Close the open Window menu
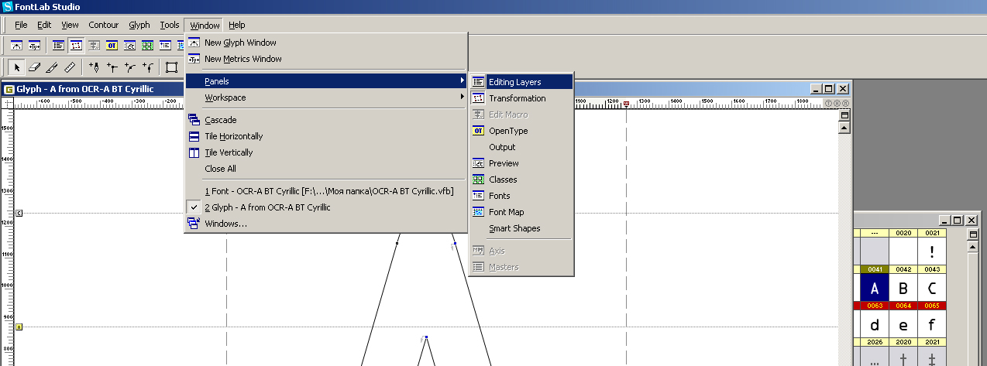This screenshot has height=366, width=987. click(205, 25)
